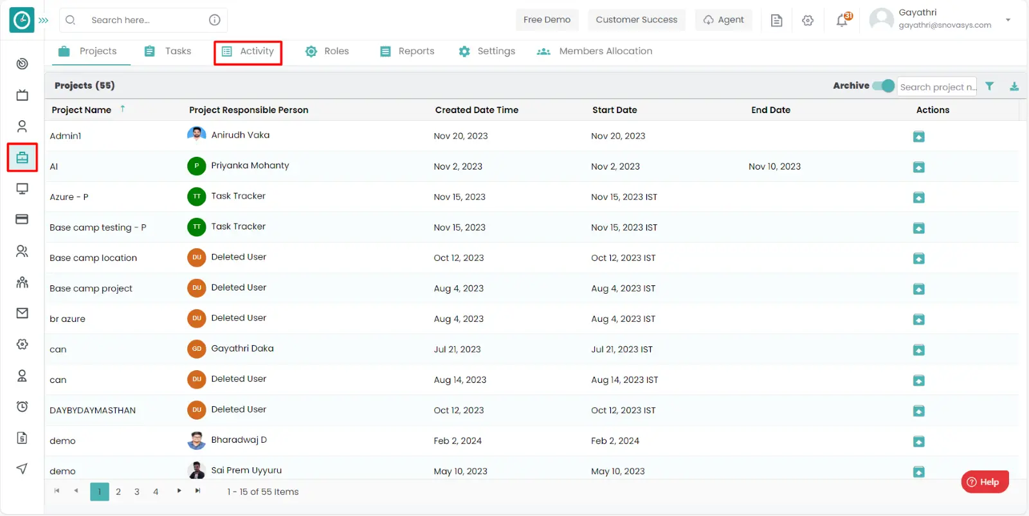Image resolution: width=1029 pixels, height=516 pixels.
Task: Go to page 3 of projects
Action: click(137, 492)
